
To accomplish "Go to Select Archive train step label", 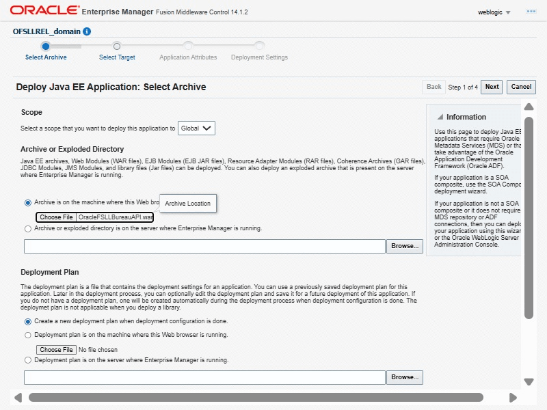I will tap(46, 57).
